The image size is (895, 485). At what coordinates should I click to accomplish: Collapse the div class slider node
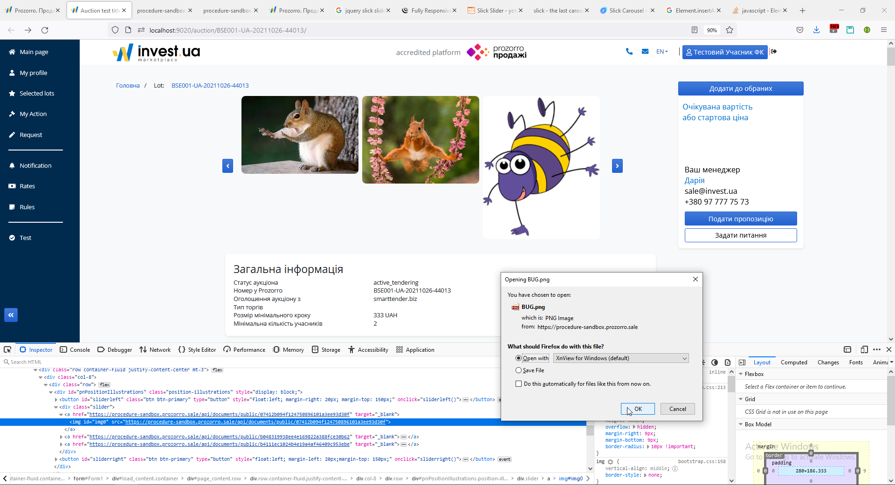click(x=56, y=407)
